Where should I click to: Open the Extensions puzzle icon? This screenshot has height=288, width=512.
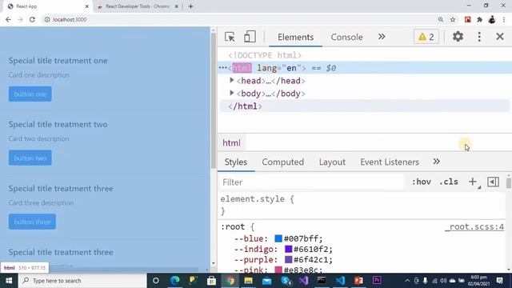(x=480, y=19)
